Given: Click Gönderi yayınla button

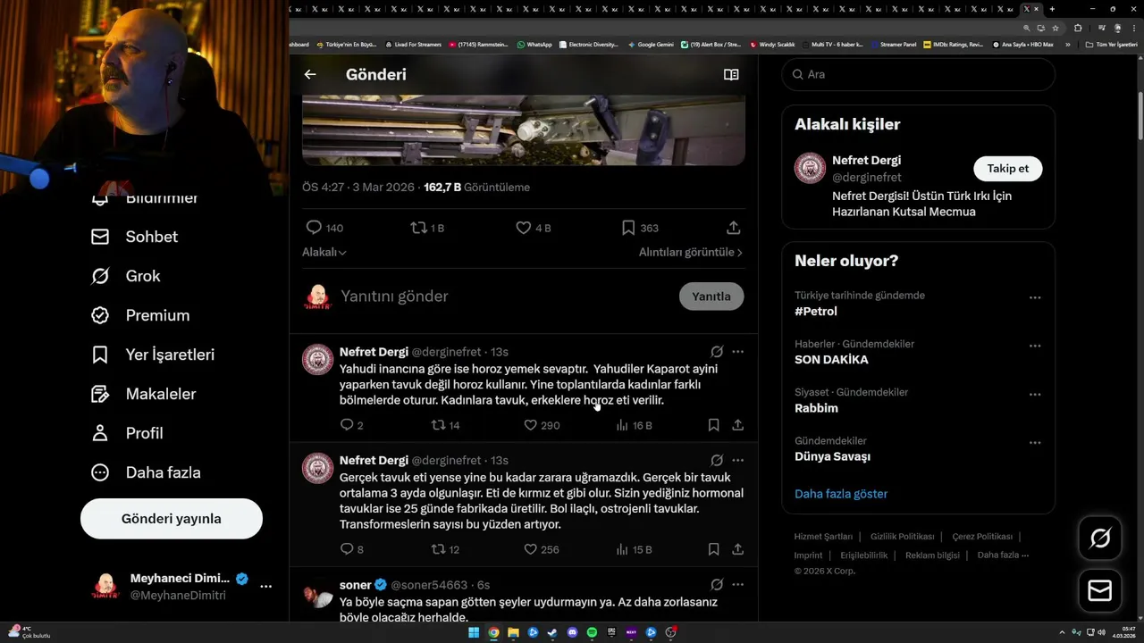Looking at the screenshot, I should point(172,519).
